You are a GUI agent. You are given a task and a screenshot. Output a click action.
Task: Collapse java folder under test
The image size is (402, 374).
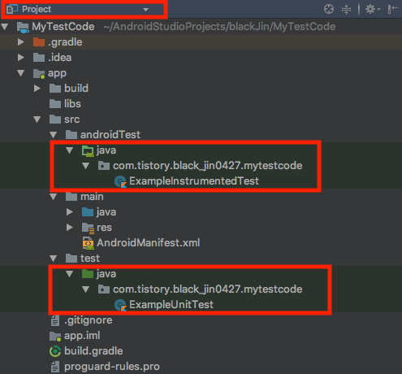70,274
